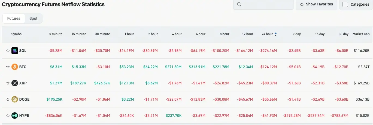Sort by the Market Cap column header
373x125 pixels.
(x=361, y=34)
